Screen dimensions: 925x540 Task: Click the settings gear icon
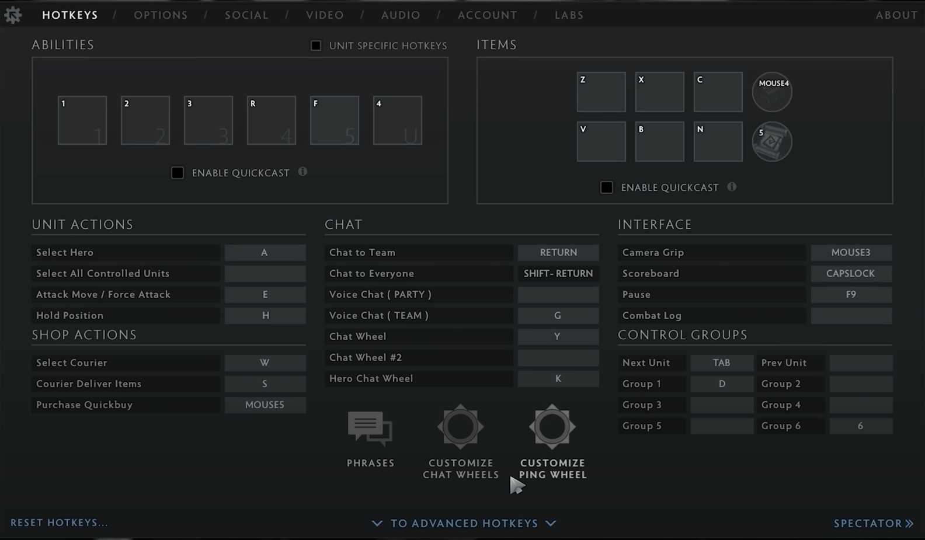point(13,15)
